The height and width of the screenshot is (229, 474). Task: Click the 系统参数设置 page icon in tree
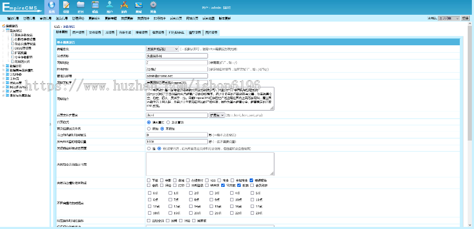coord(13,35)
